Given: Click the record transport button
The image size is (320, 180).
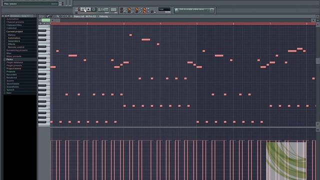Looking at the screenshot, I should click(93, 9).
